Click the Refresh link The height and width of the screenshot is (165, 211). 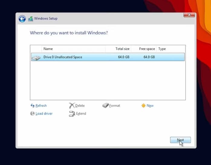[x=41, y=106]
